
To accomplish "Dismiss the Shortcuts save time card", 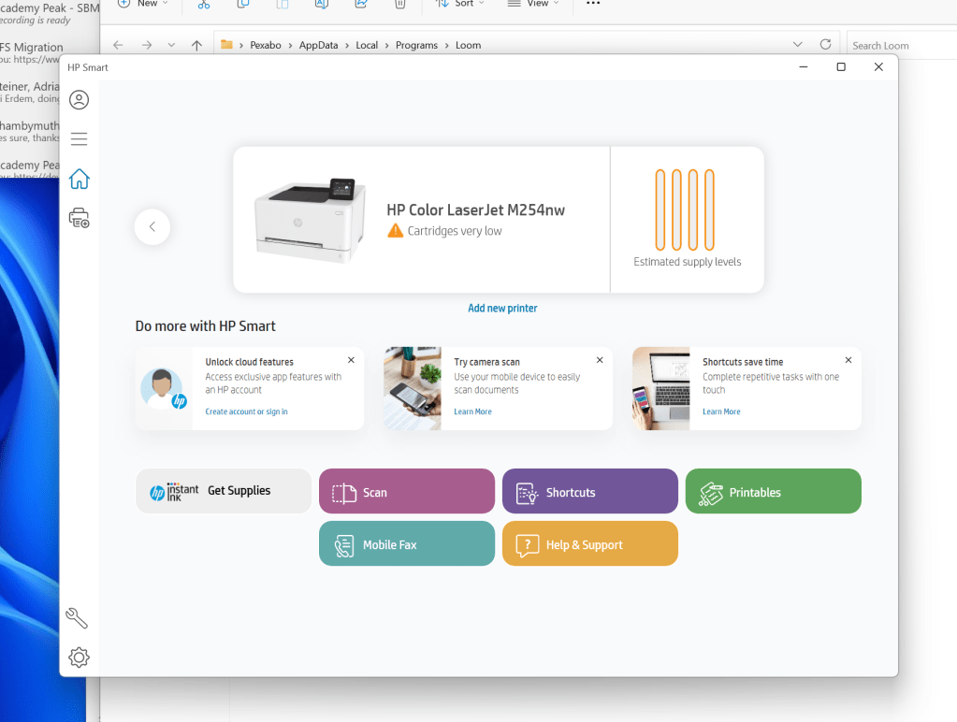I will pyautogui.click(x=848, y=360).
